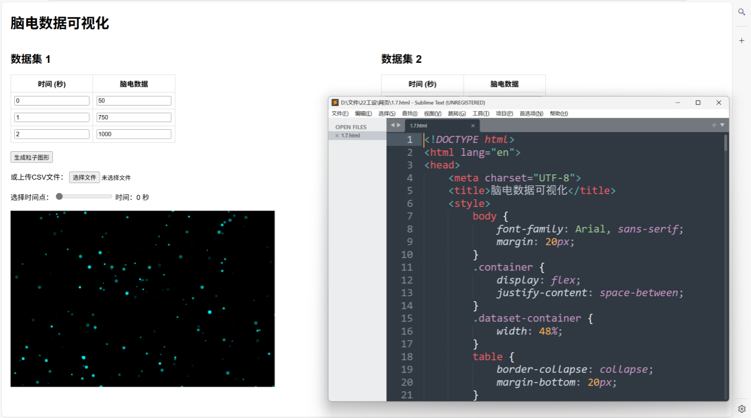Click the 选择文件 upload button
Image resolution: width=751 pixels, height=418 pixels.
[84, 177]
